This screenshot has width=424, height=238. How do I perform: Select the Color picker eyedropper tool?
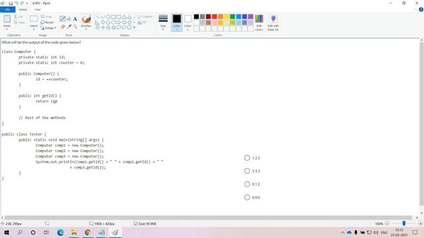click(69, 26)
